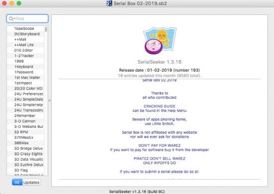Select the 3D Flag entry
This screenshot has height=194, width=274.
coord(25,170)
